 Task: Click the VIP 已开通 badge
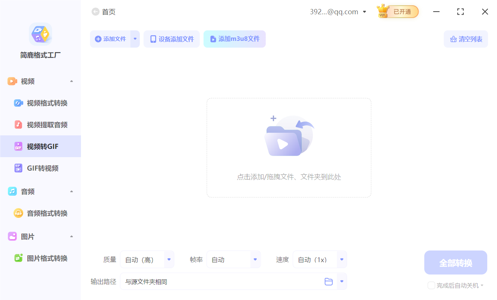[x=397, y=12]
